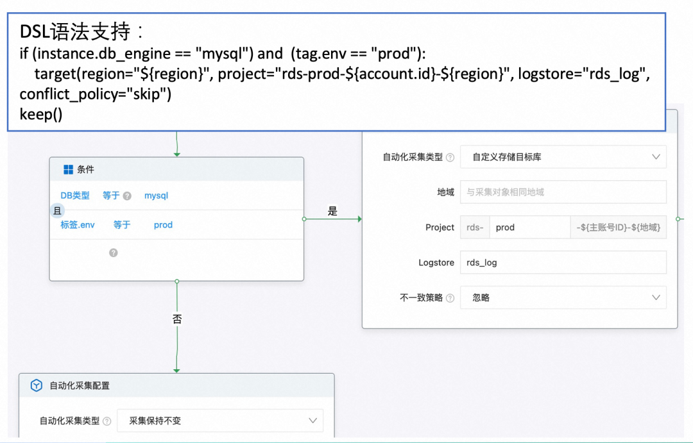Click the help icon beside first 等于 operator
The width and height of the screenshot is (693, 443).
pyautogui.click(x=127, y=196)
